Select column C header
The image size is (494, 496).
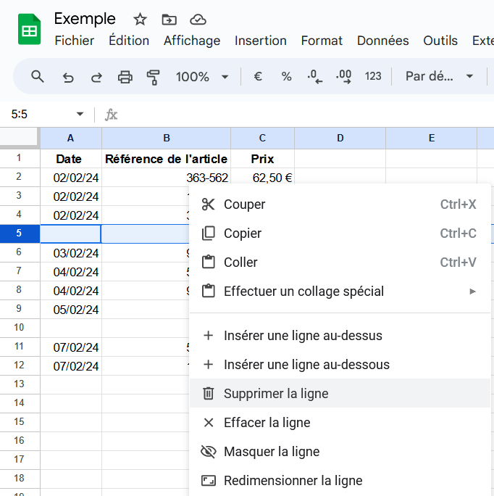pos(262,139)
